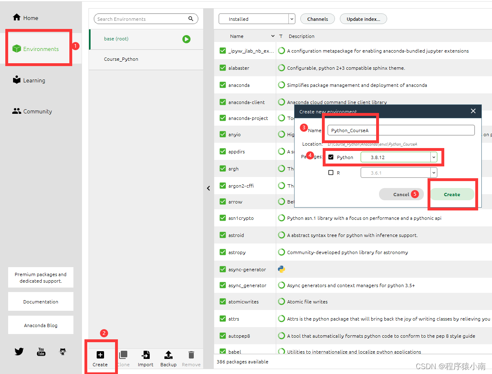Toggle the anaconda package checkbox
The height and width of the screenshot is (374, 492).
tap(223, 85)
